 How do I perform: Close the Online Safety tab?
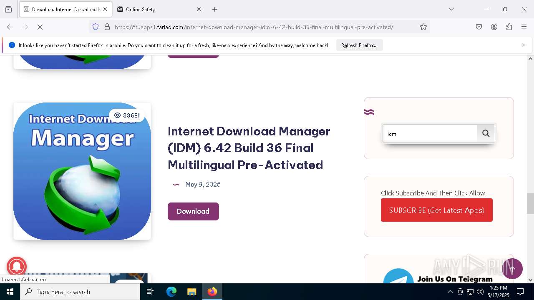click(199, 9)
